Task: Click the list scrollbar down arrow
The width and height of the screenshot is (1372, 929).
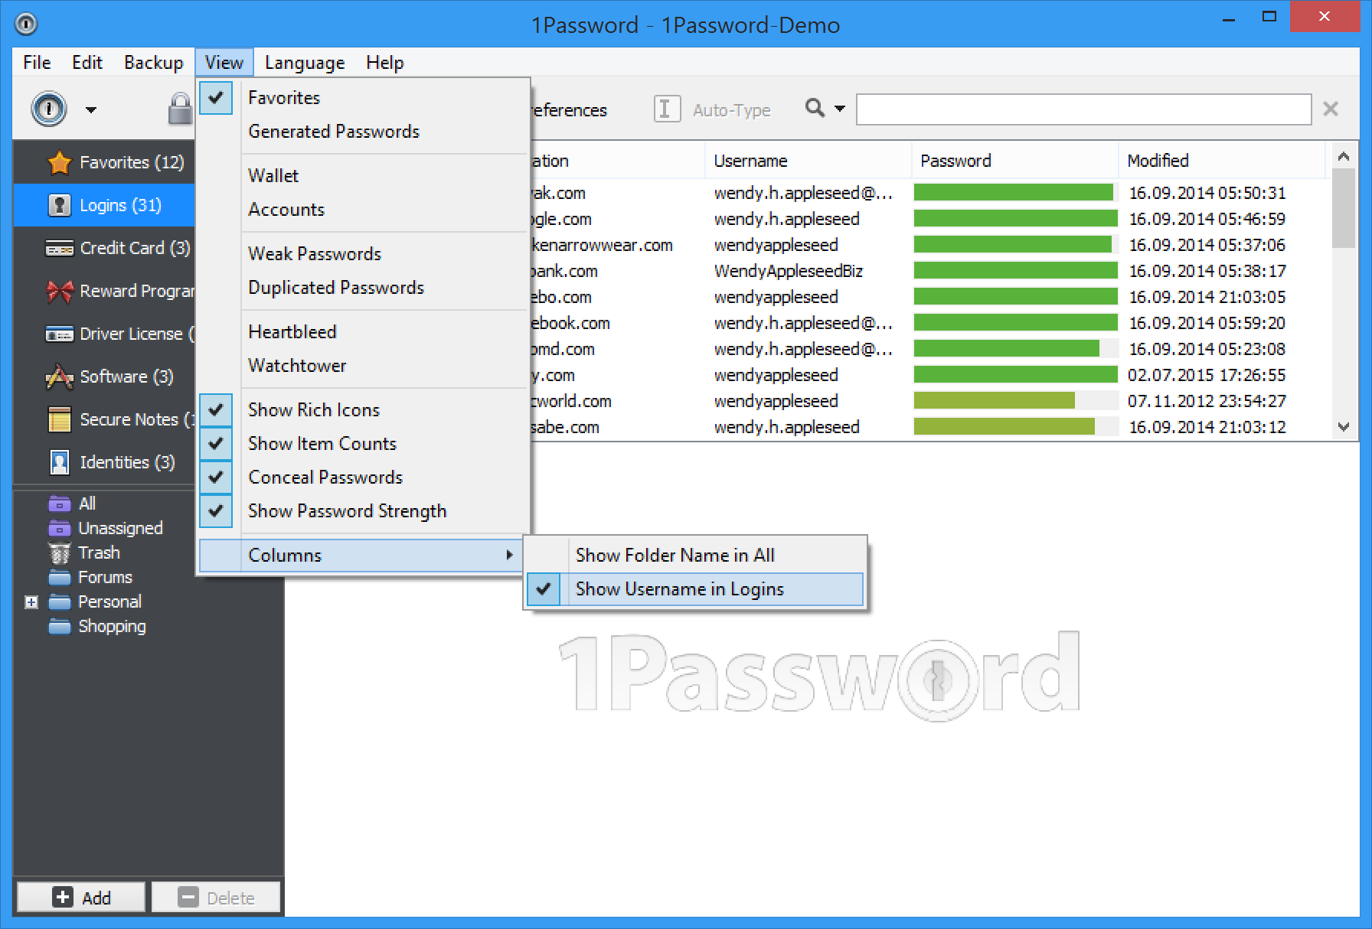Action: tap(1344, 427)
